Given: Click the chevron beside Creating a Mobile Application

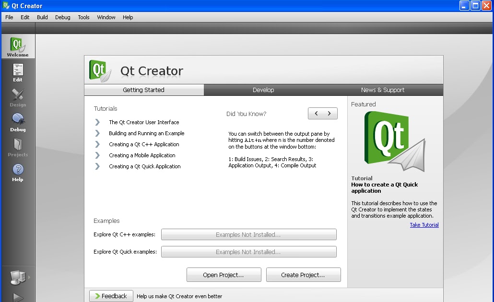Looking at the screenshot, I should point(97,155).
